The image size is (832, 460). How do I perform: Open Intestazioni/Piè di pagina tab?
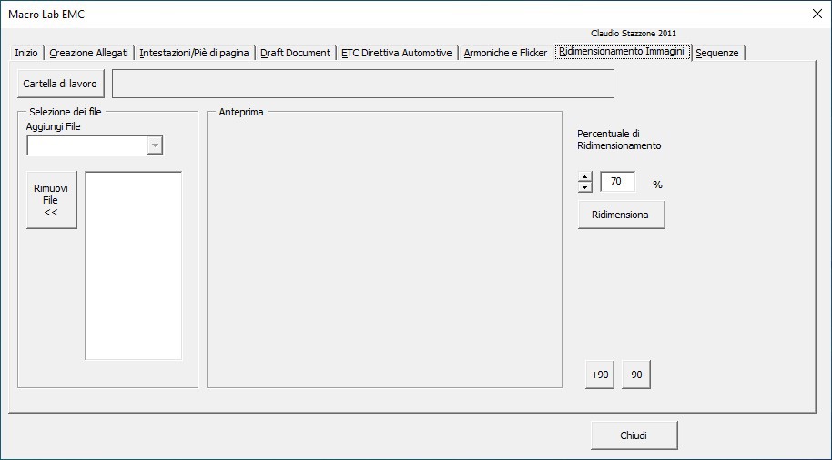(194, 53)
